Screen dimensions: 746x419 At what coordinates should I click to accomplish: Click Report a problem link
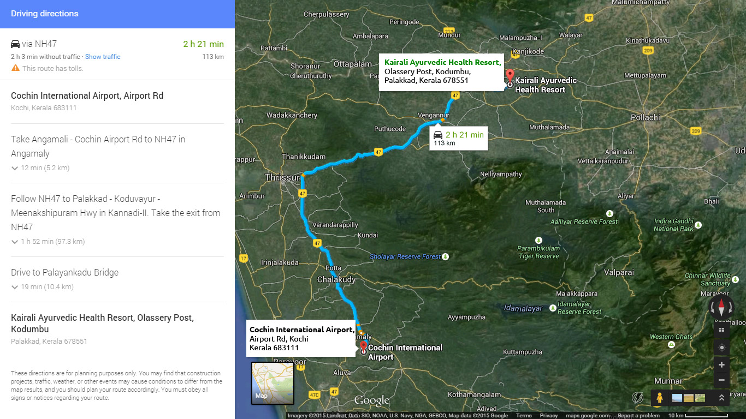coord(638,416)
